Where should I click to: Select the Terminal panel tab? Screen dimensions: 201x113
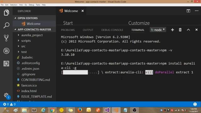click(x=138, y=30)
